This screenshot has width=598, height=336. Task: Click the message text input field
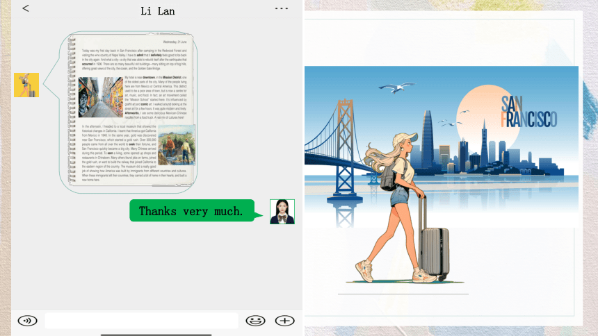click(141, 321)
